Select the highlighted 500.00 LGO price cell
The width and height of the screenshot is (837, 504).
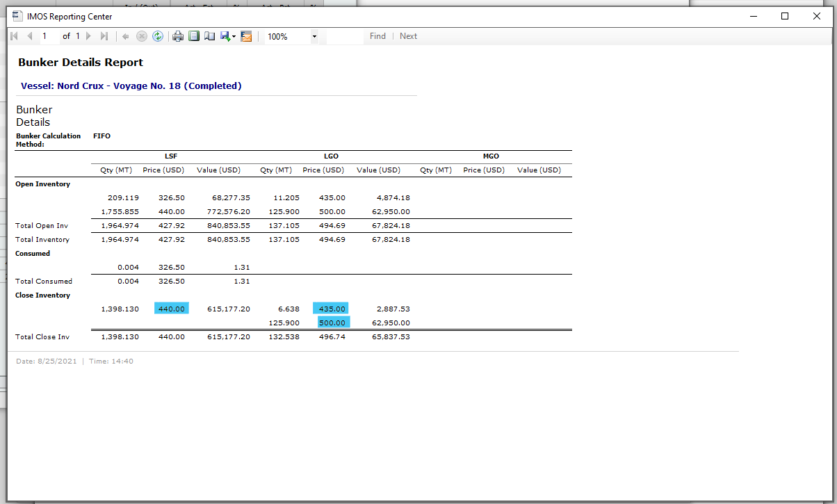333,323
